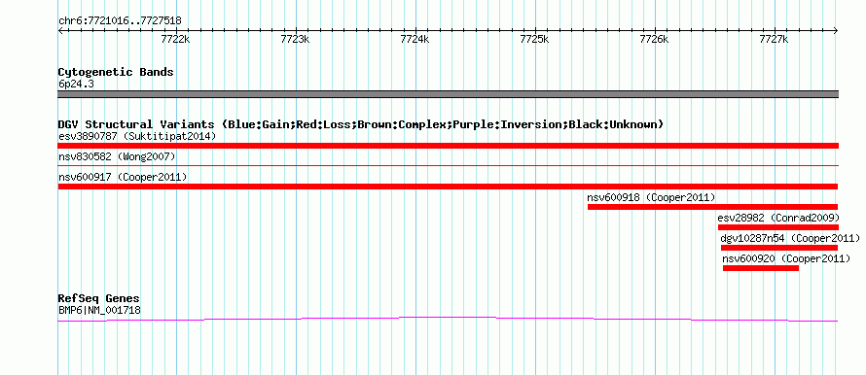The image size is (866, 375).
Task: Select the nsv600918 red variant bar
Action: tap(712, 207)
